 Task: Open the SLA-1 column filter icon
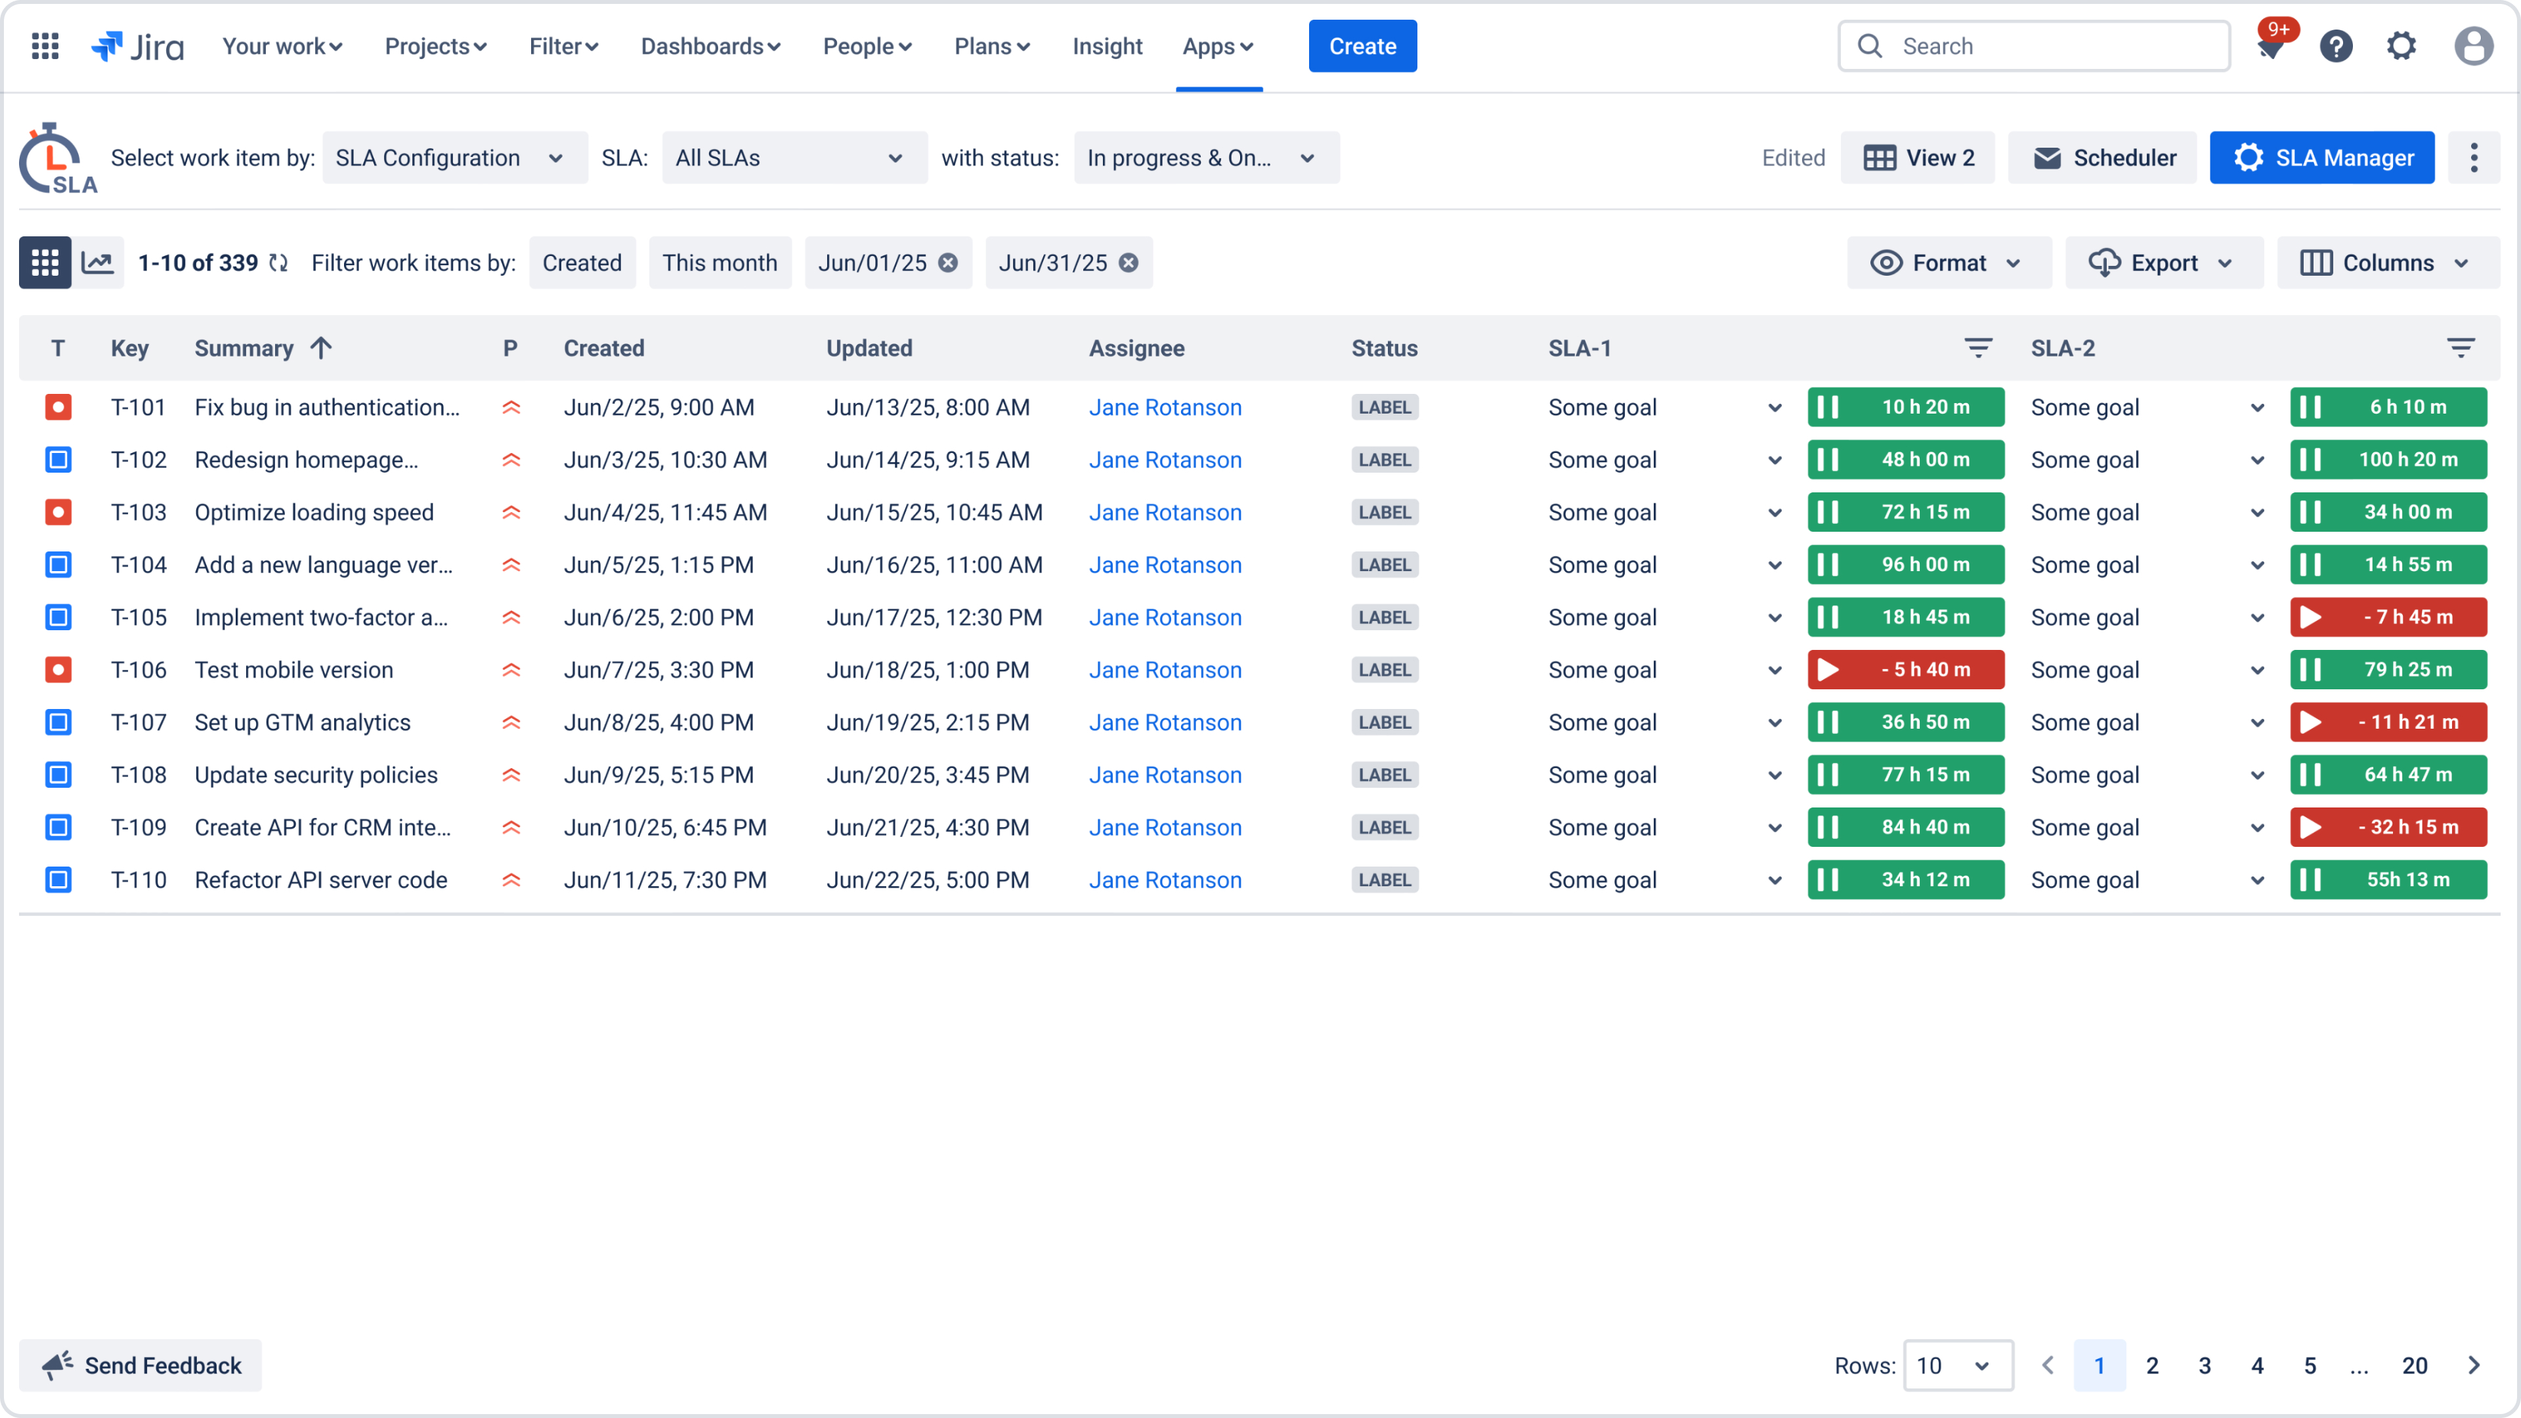pyautogui.click(x=1978, y=349)
